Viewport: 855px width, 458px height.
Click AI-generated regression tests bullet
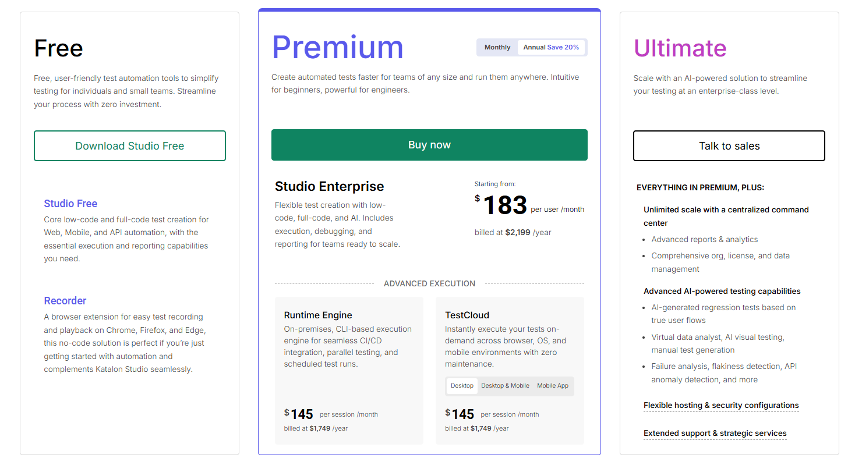click(x=723, y=314)
